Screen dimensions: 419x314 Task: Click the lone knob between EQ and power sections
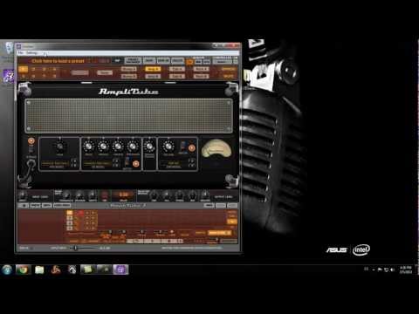(149, 147)
